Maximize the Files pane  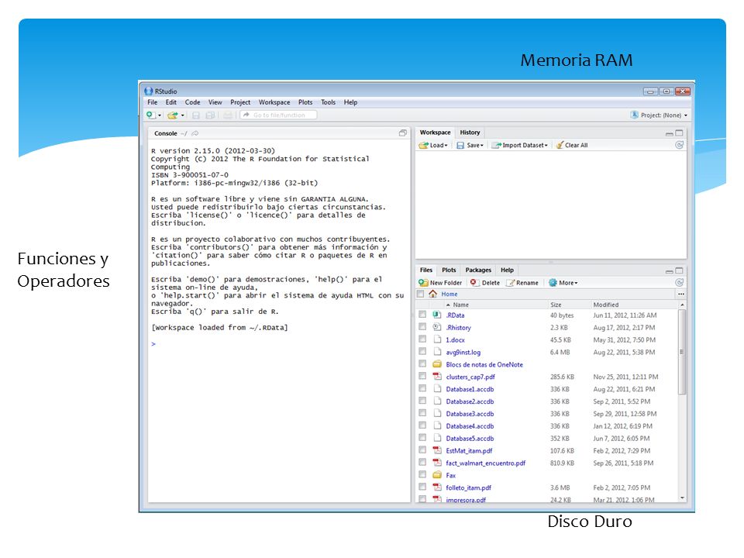679,271
